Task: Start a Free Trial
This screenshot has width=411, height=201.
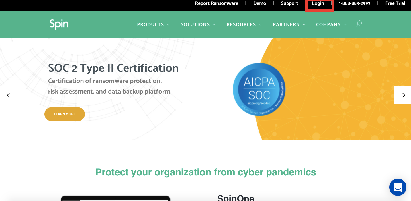Action: [395, 3]
